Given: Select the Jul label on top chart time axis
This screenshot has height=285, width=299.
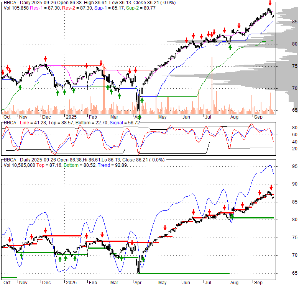Looking at the screenshot, I should [x=208, y=117].
